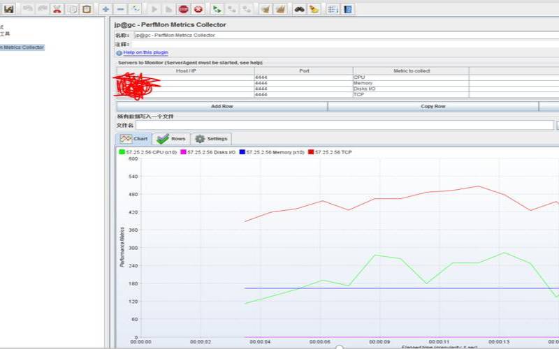The image size is (559, 349).
Task: Click the Add Row button
Action: click(222, 106)
